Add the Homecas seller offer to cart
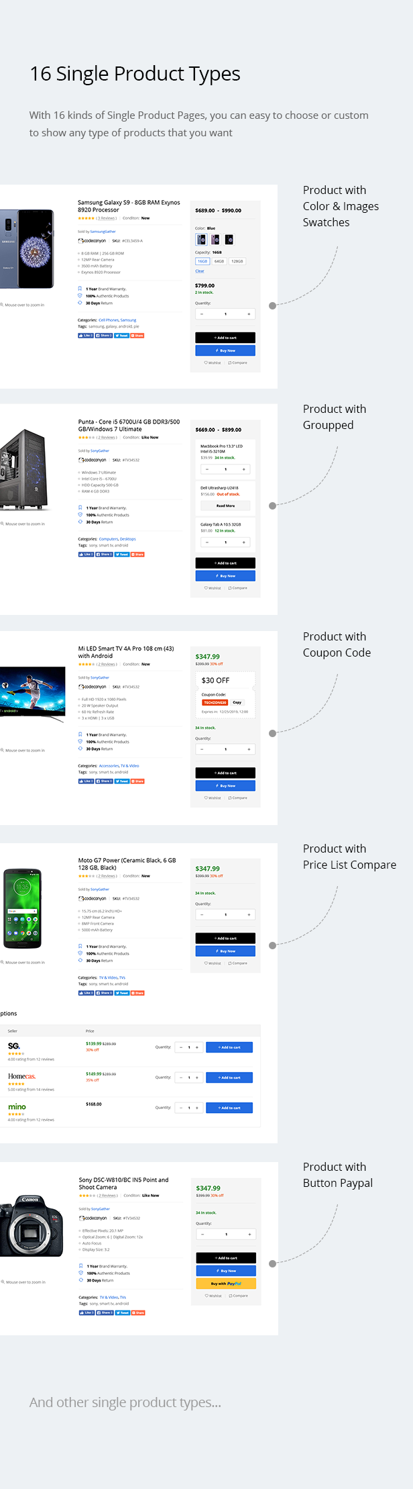413x1489 pixels. pos(229,1077)
